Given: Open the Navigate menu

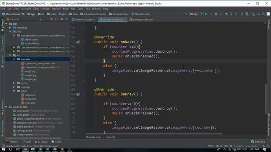Looking at the screenshot, I should [26, 9].
